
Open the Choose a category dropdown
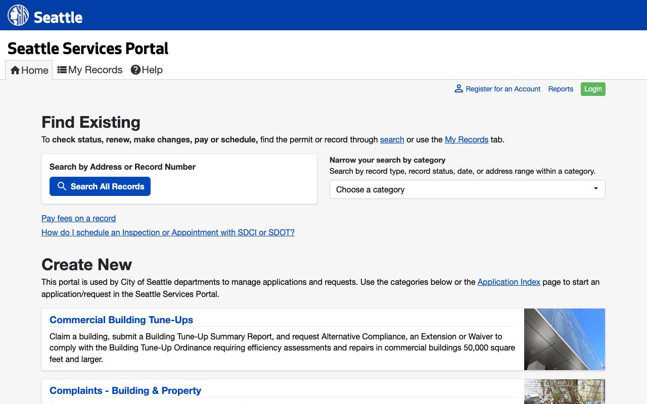[467, 189]
